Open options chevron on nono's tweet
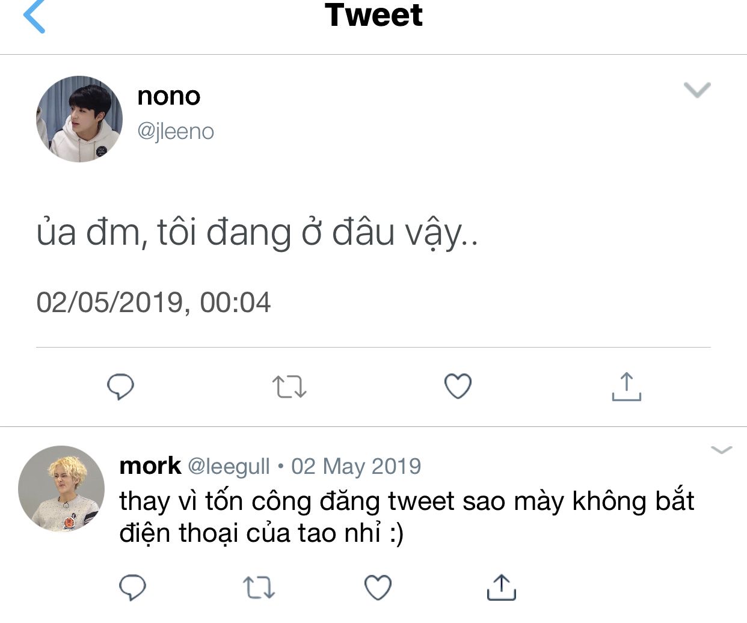This screenshot has height=623, width=747. 698,90
